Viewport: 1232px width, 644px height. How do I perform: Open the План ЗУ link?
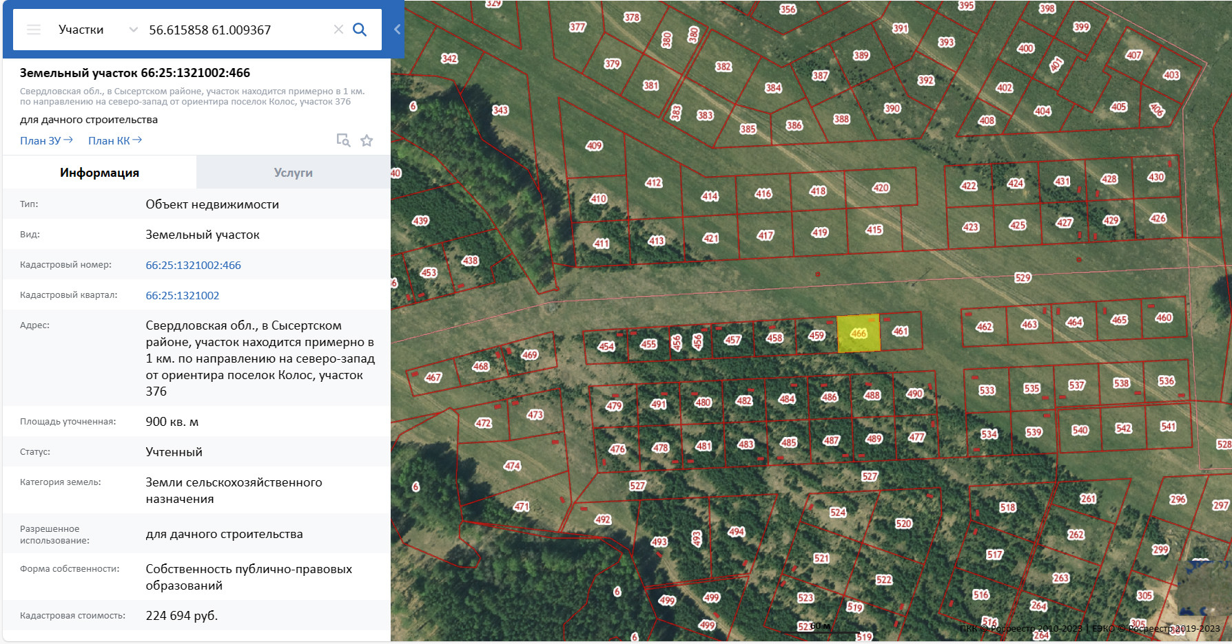point(40,140)
